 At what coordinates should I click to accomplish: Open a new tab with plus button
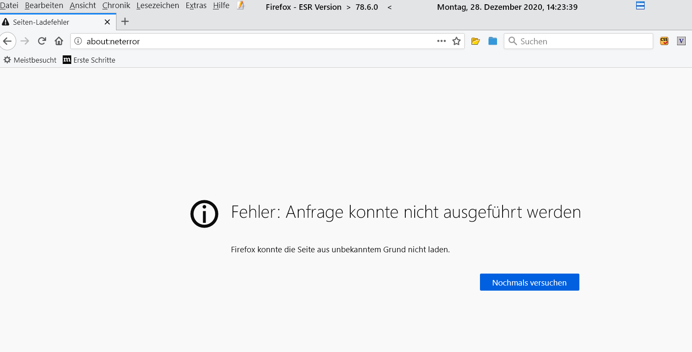pyautogui.click(x=125, y=22)
